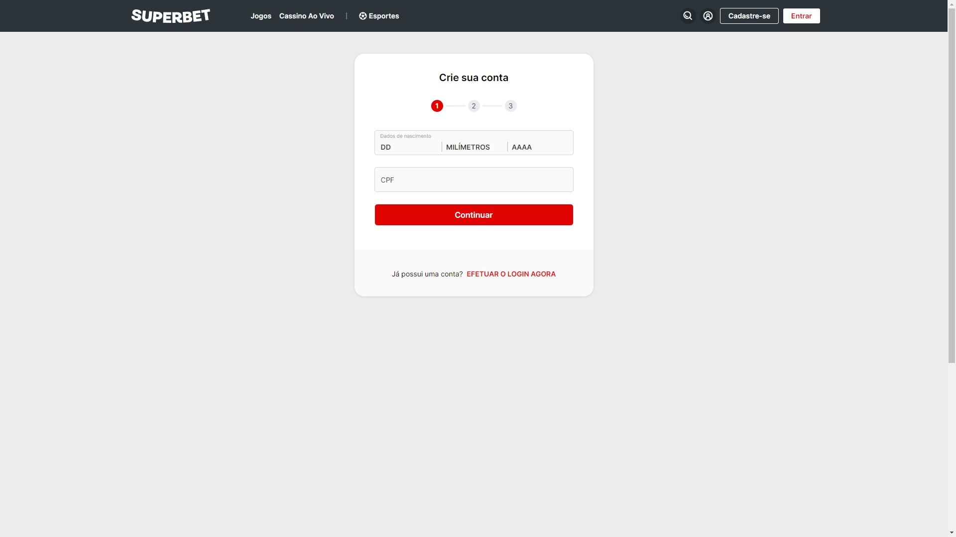
Task: Open the user profile icon
Action: click(x=708, y=16)
